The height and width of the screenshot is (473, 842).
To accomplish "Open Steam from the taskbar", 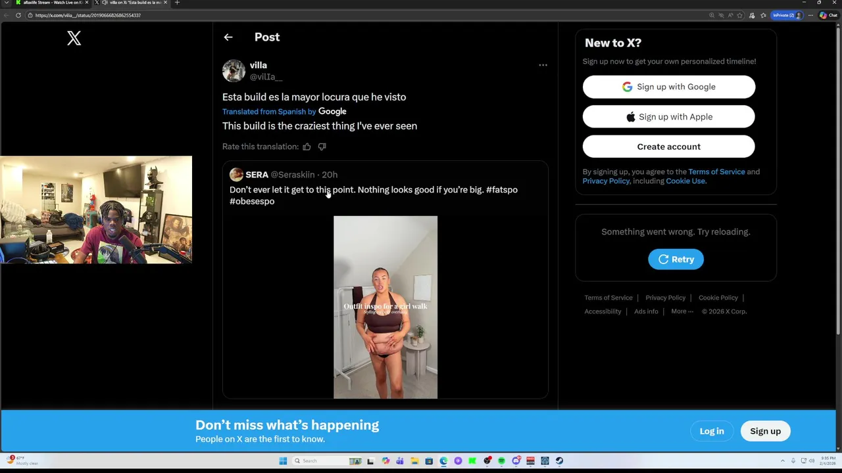I will pos(559,461).
